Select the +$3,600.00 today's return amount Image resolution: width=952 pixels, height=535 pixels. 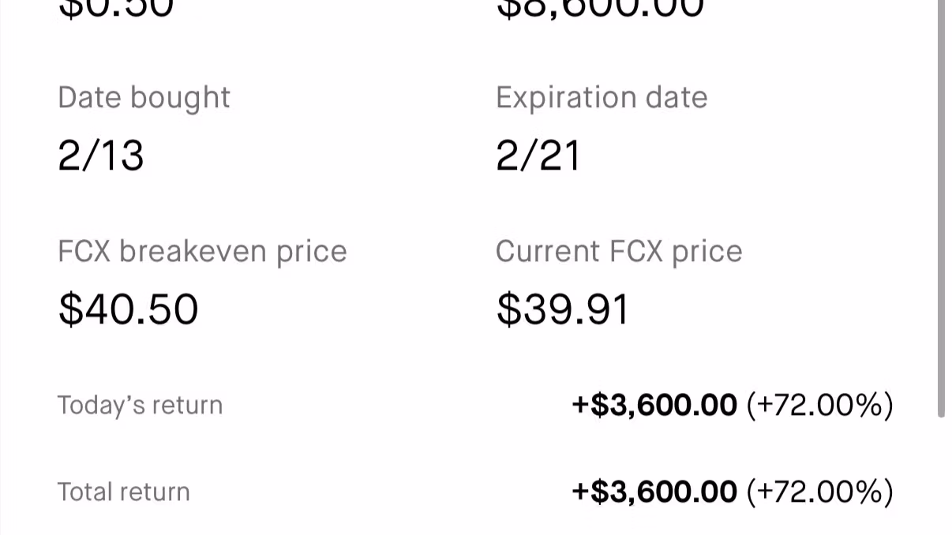tap(654, 406)
